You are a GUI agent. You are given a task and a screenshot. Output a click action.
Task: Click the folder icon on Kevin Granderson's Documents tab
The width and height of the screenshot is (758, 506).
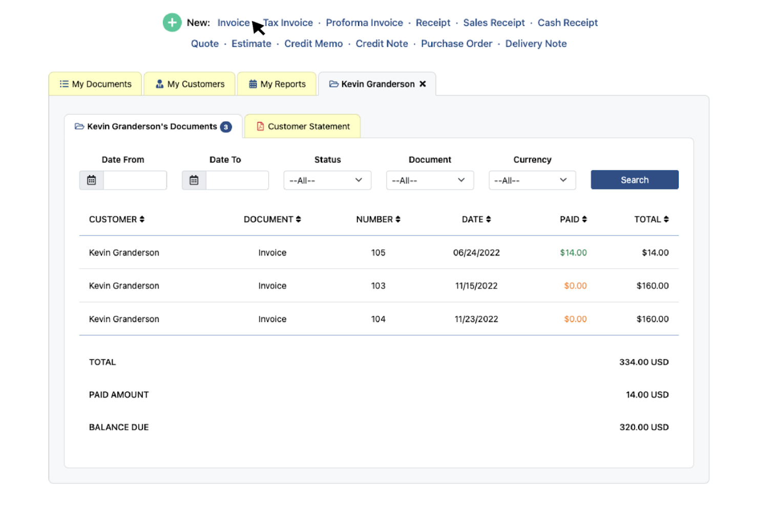[79, 126]
